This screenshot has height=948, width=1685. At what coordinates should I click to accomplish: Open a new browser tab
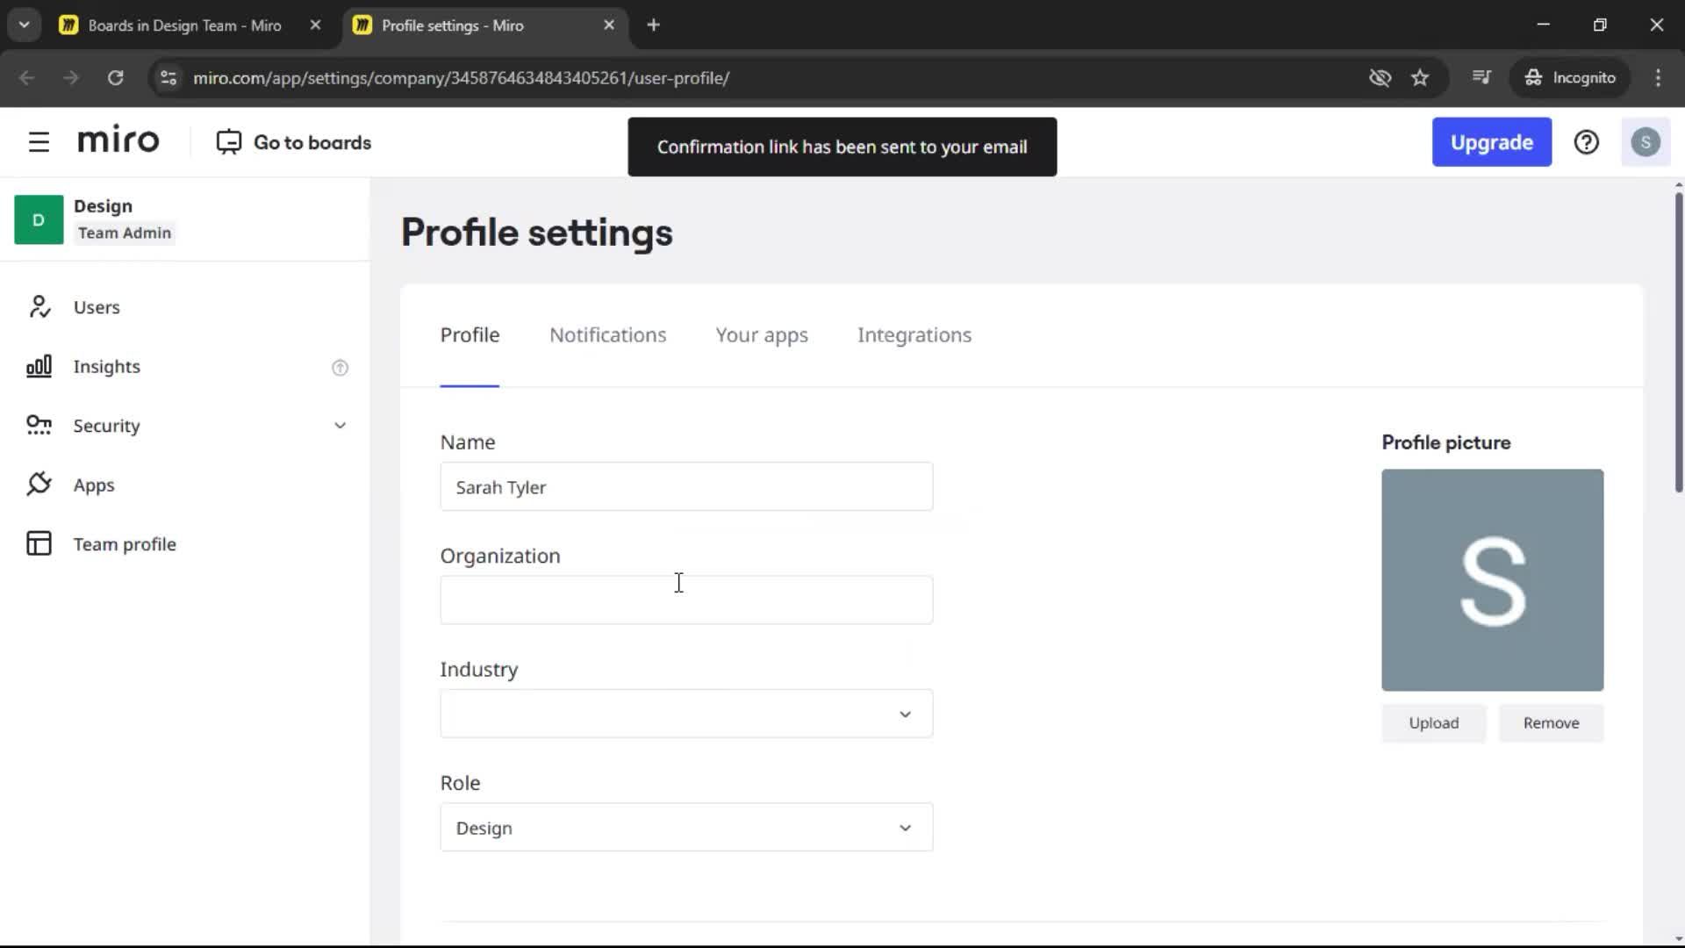pyautogui.click(x=653, y=25)
